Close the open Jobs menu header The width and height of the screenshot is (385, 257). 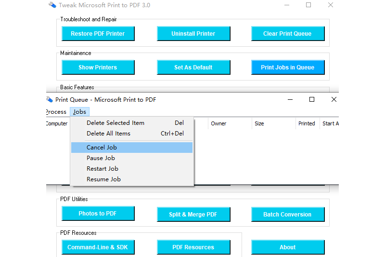[79, 112]
